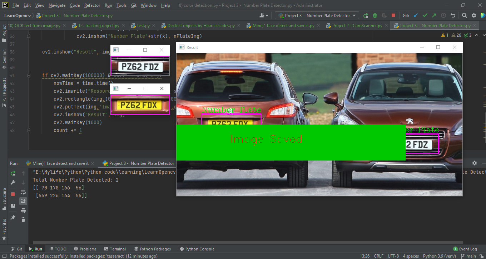
Task: Clear console with trash icon
Action: point(23,220)
